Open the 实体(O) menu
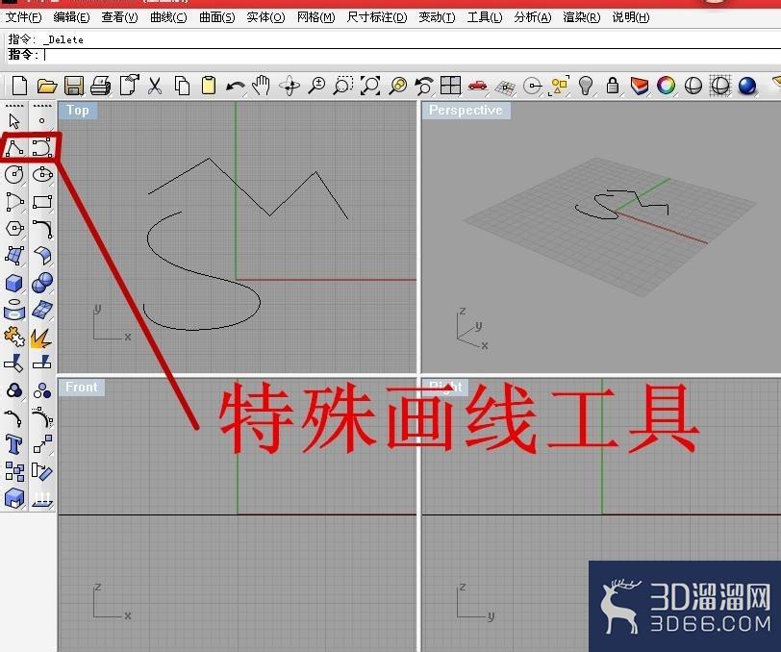781x652 pixels. [x=265, y=17]
